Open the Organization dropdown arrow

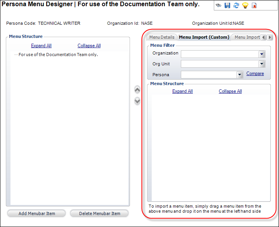[x=262, y=54]
